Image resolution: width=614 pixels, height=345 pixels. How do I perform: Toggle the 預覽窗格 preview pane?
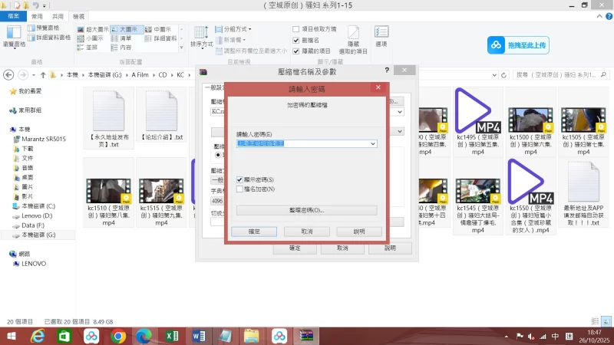(44, 28)
